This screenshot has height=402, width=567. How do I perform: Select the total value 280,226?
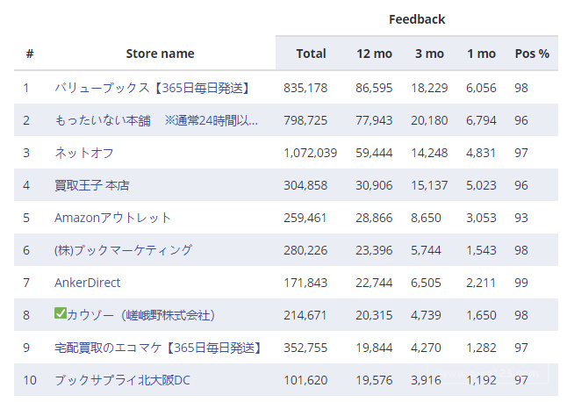305,250
